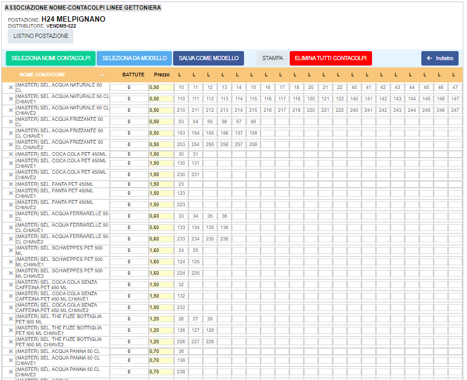Click battute value of FANTA PET 450ML

(129, 184)
